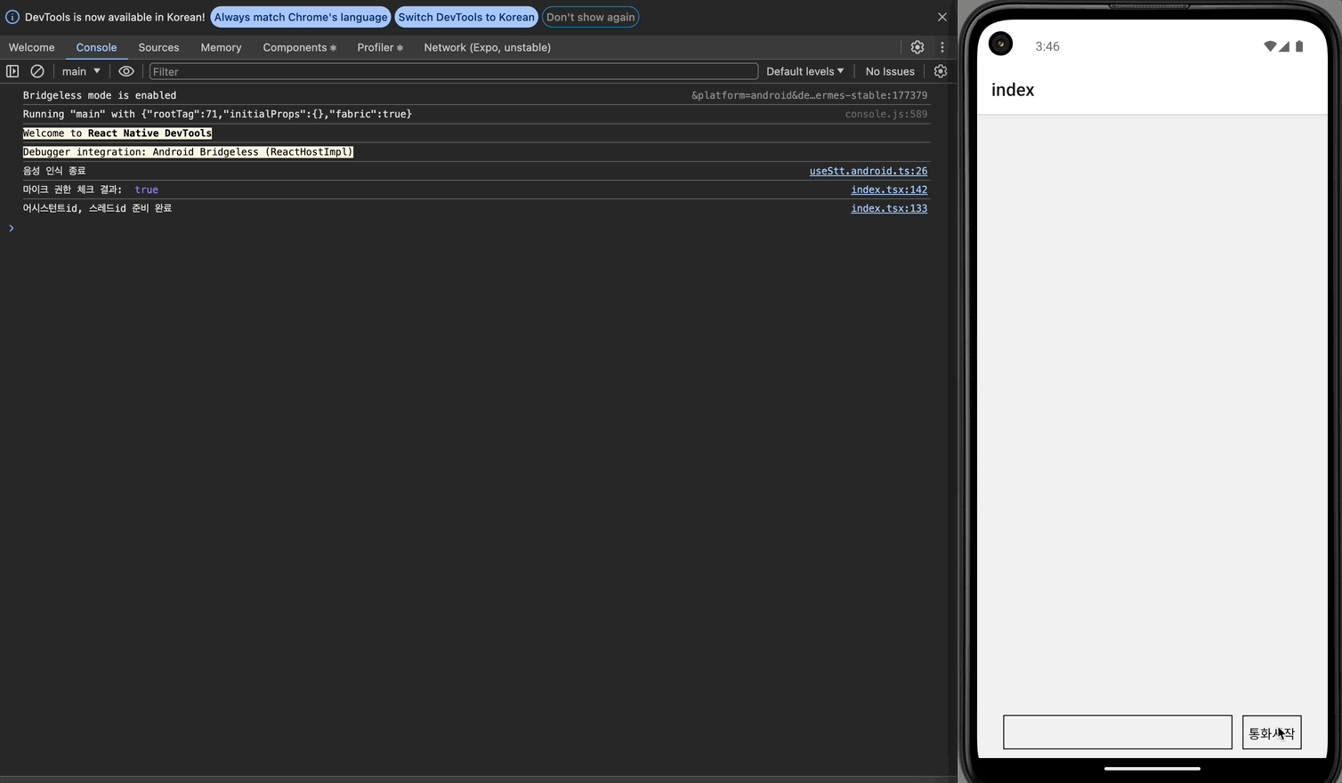
Task: Open the index.tsx:142 source link
Action: click(889, 190)
